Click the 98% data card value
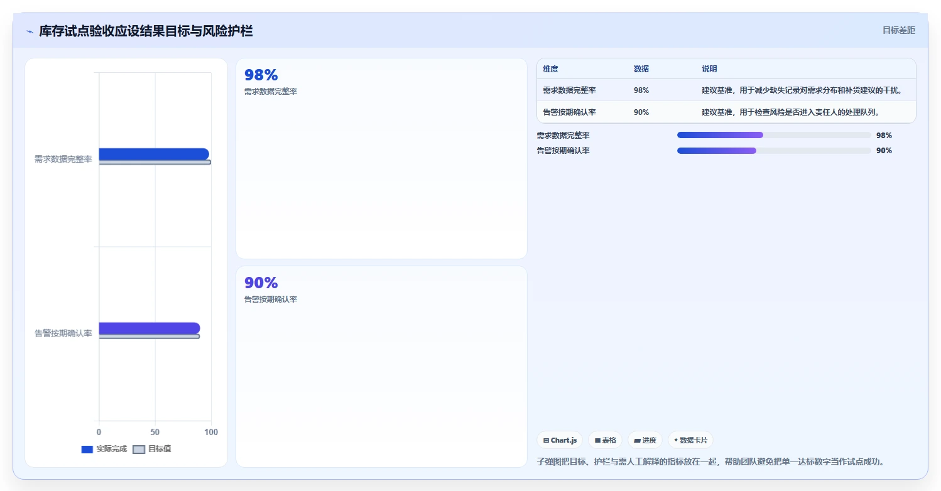The height and width of the screenshot is (491, 941). point(261,75)
